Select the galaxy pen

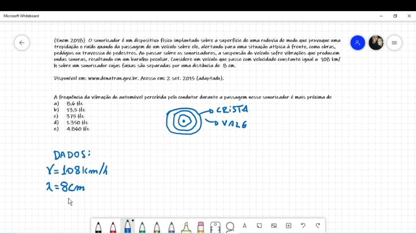tap(171, 227)
